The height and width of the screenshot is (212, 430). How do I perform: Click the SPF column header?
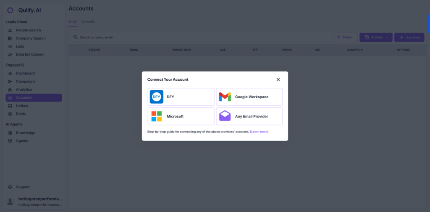pyautogui.click(x=255, y=50)
